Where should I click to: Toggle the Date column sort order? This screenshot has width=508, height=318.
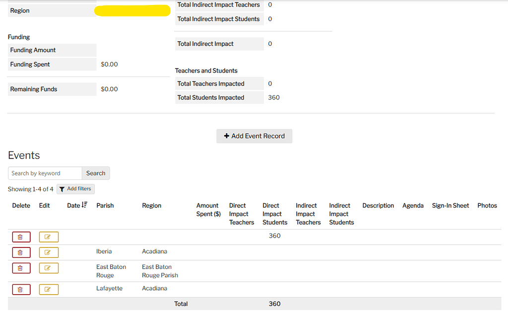83,205
